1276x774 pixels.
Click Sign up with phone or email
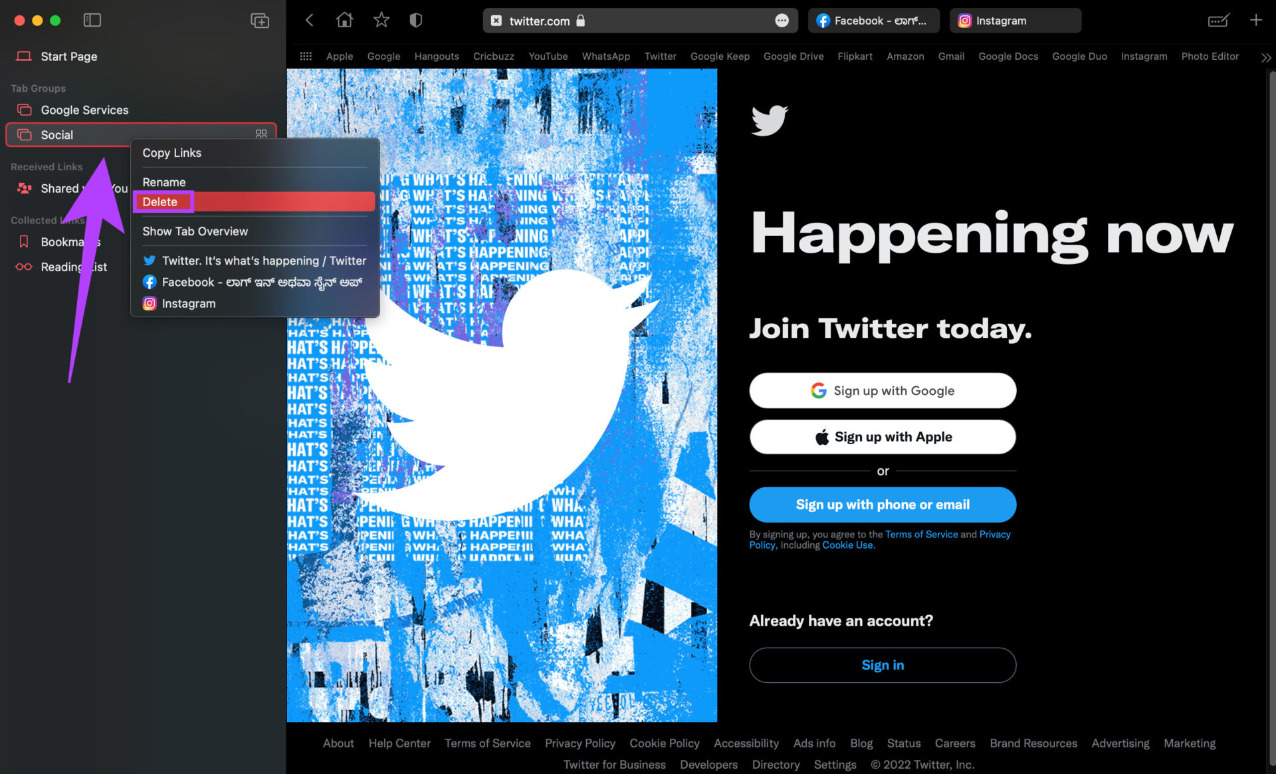pos(883,504)
